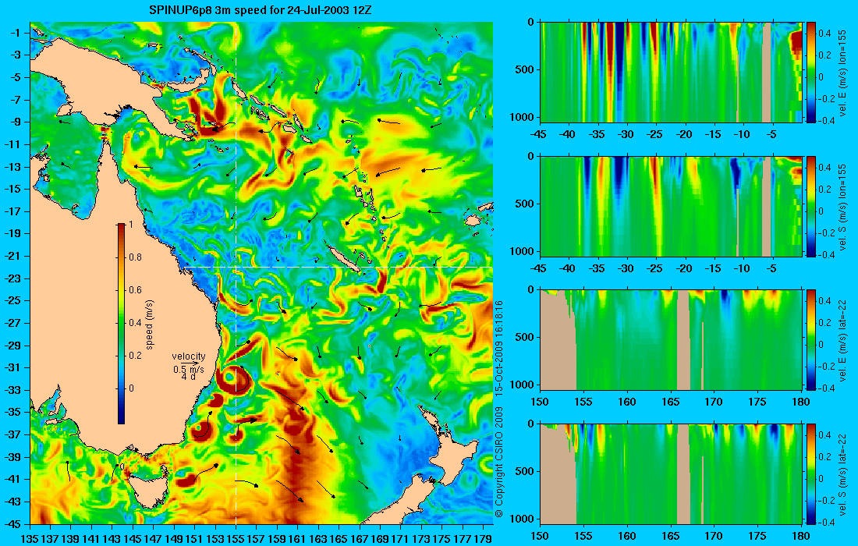Click the "155" longitude tick below the main map
Screen dimensions: 858x546
click(236, 538)
